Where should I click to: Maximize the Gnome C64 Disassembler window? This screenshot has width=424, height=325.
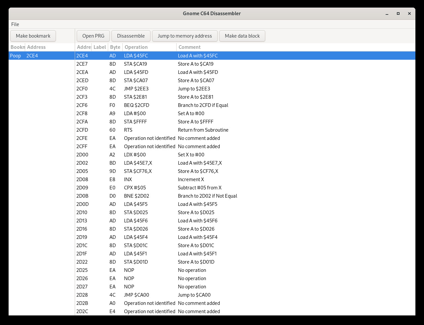(x=398, y=14)
